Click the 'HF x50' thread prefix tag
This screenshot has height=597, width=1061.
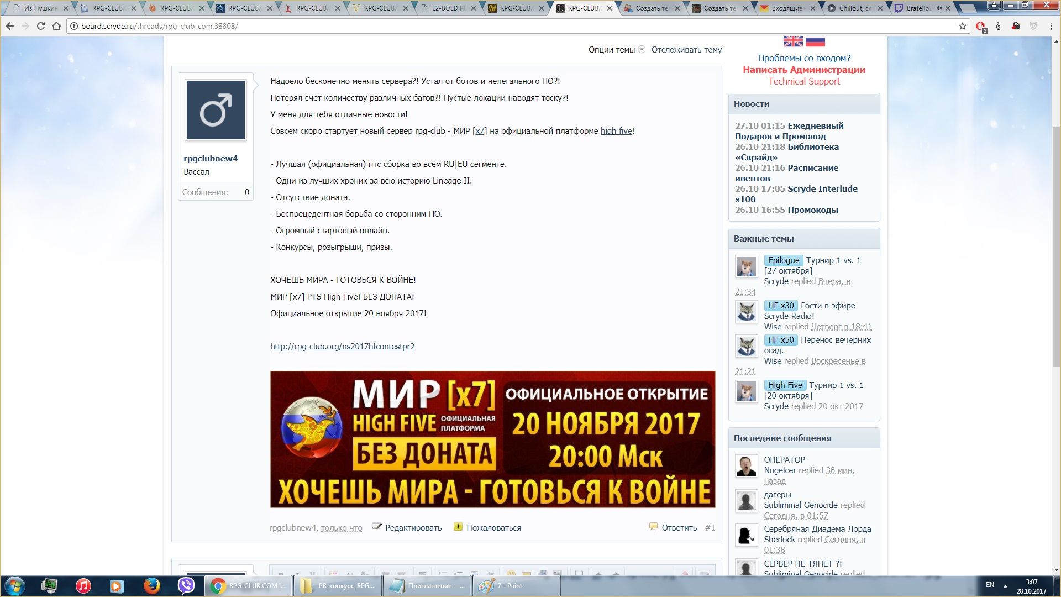pos(780,340)
